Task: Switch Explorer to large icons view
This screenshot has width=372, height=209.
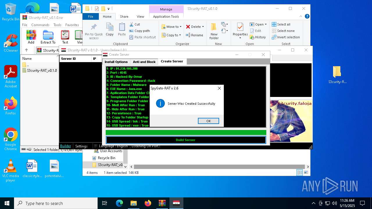Action: click(x=306, y=173)
